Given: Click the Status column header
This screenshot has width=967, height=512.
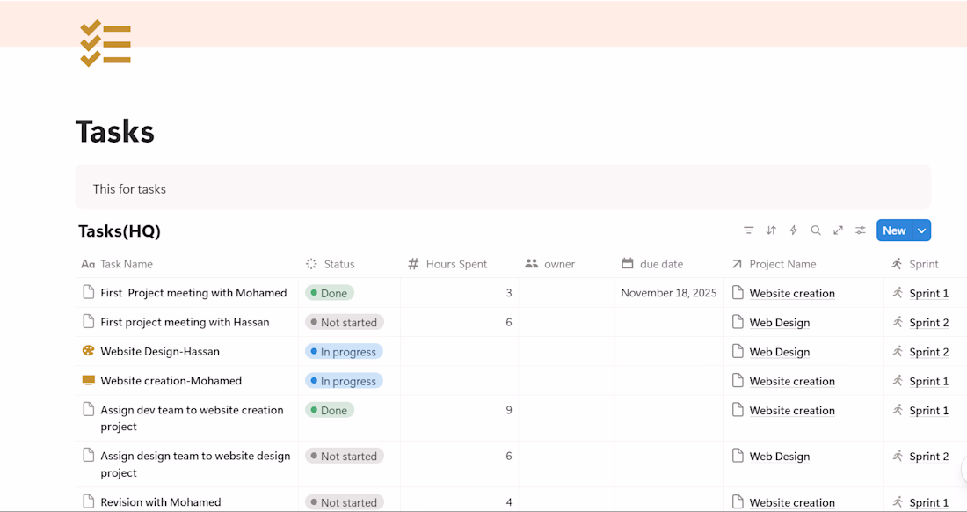Looking at the screenshot, I should 338,264.
